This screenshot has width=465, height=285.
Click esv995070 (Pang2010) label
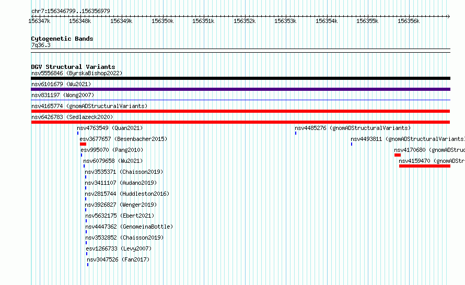point(112,150)
